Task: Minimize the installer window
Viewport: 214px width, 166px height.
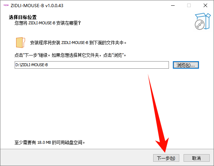Action: 173,5
